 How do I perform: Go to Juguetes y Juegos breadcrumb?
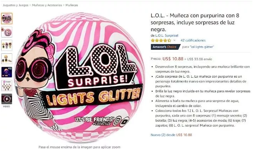(15, 5)
